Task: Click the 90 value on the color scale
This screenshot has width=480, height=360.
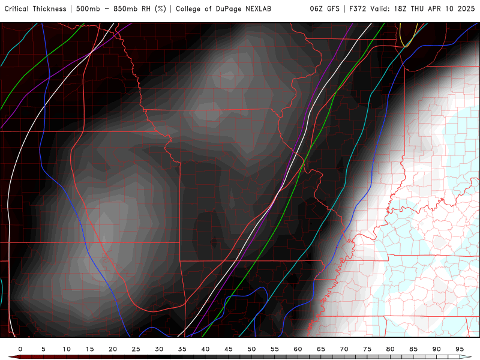Action: pos(437,349)
